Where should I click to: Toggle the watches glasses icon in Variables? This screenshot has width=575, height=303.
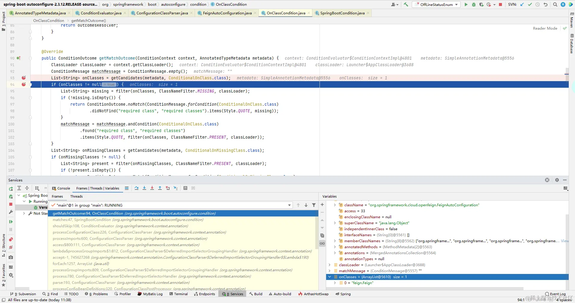click(x=322, y=243)
